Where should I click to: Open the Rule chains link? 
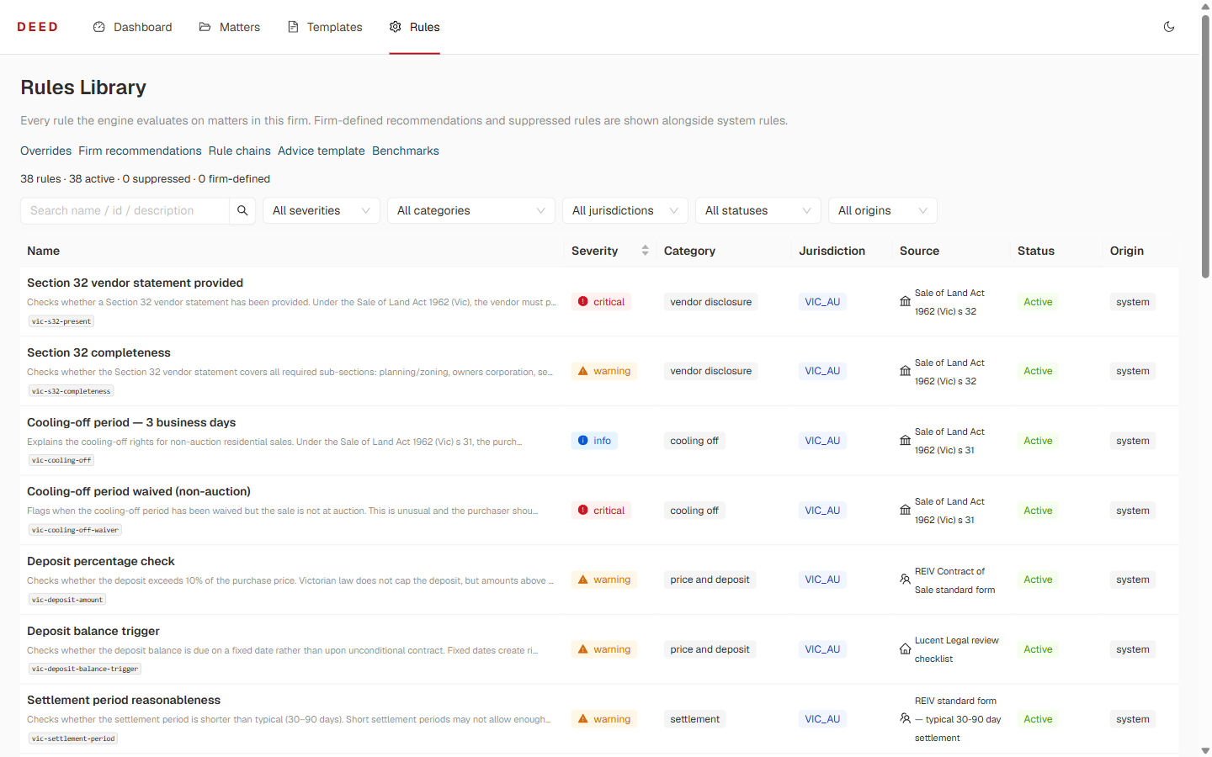click(240, 151)
